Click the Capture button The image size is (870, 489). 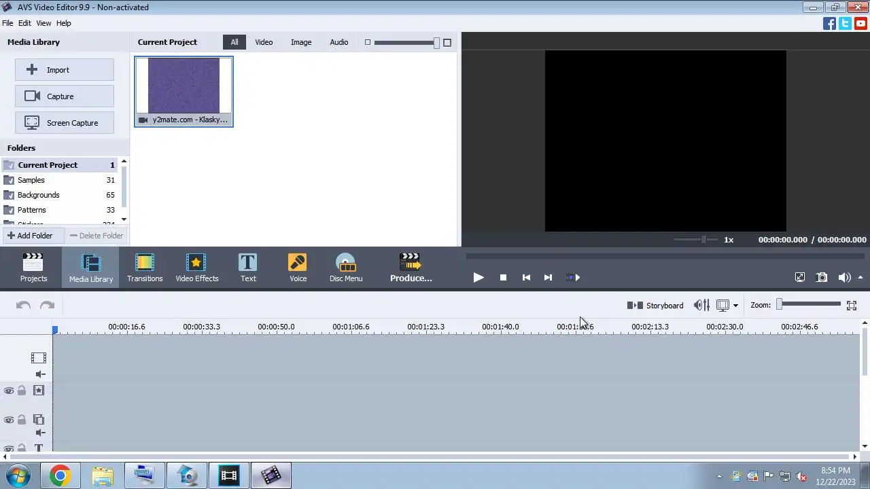click(x=65, y=96)
